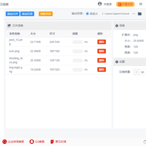
Task: Click size value 22.99KB
Action: 35,51
